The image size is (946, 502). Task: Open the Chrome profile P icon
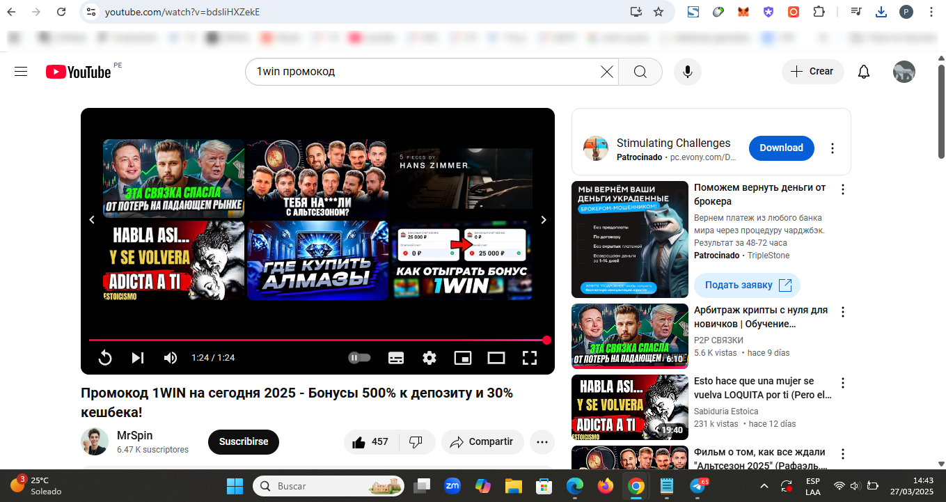click(906, 12)
